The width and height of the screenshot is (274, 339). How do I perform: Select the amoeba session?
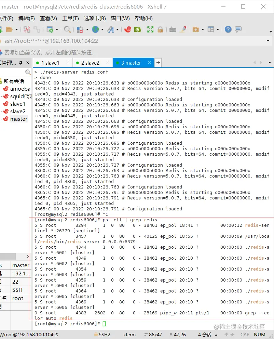click(x=20, y=89)
